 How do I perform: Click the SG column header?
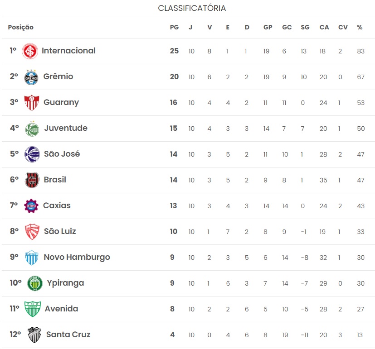305,27
